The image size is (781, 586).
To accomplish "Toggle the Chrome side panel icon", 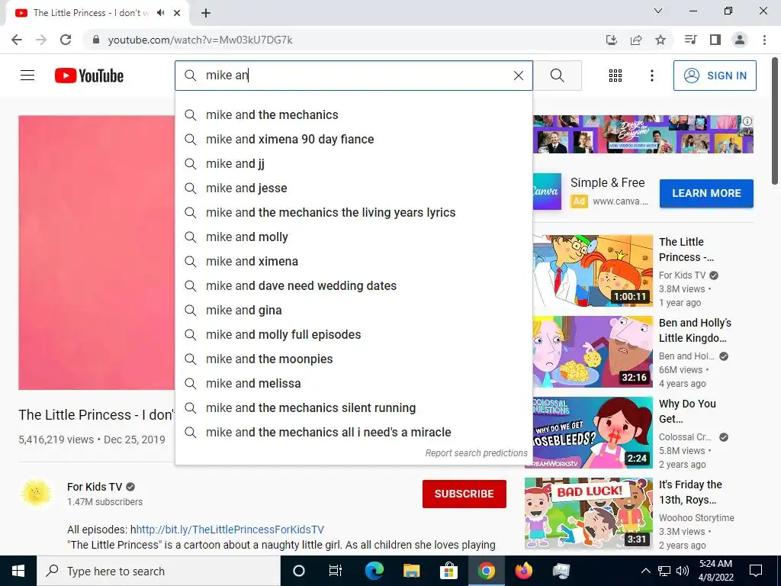I will [715, 40].
